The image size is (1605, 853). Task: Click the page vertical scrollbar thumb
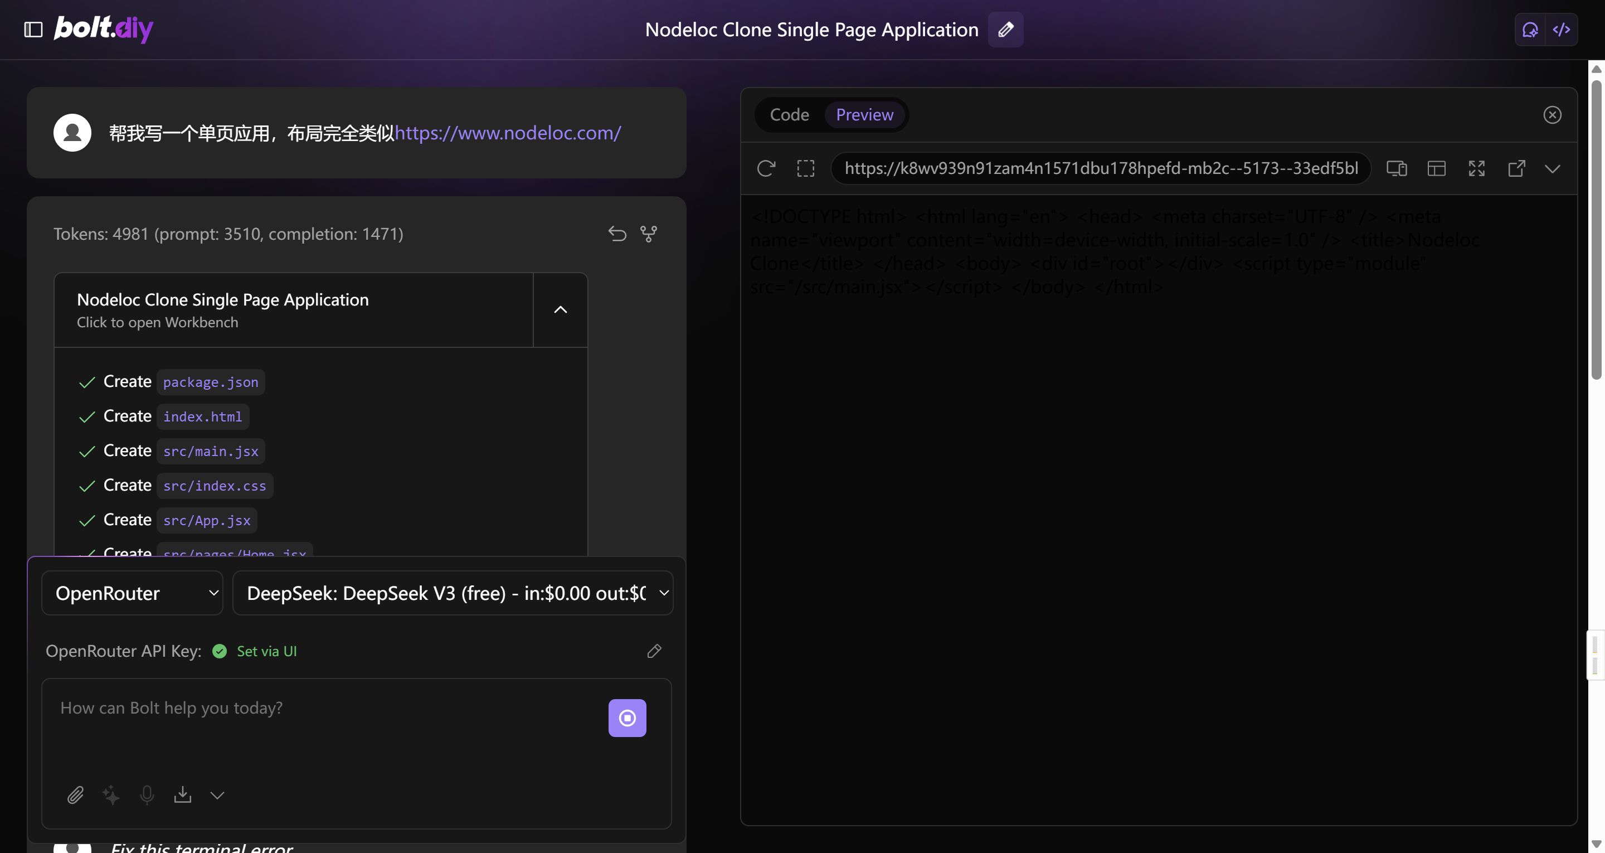[1596, 229]
